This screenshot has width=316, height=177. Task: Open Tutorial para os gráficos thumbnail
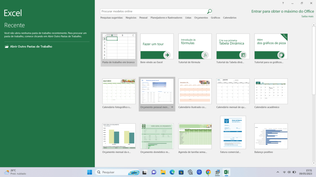point(271,46)
